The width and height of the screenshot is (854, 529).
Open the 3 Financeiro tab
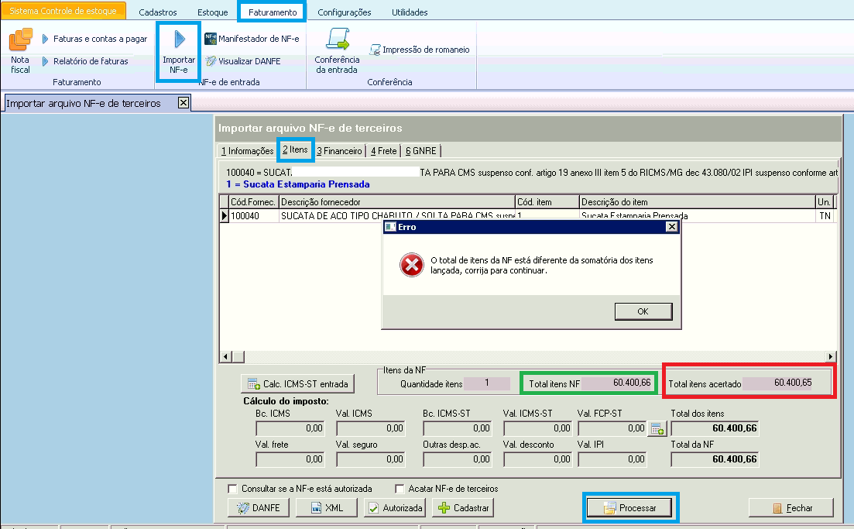[339, 150]
